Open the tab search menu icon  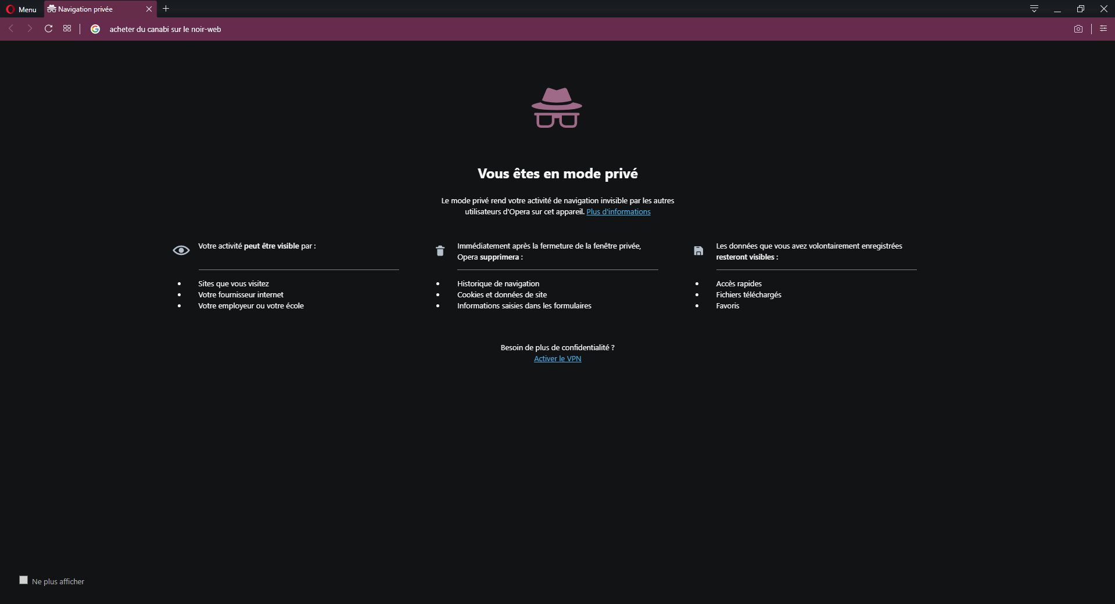1034,9
